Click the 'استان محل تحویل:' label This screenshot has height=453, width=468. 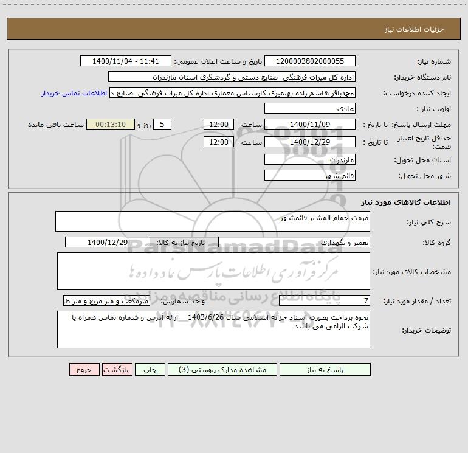coord(422,160)
